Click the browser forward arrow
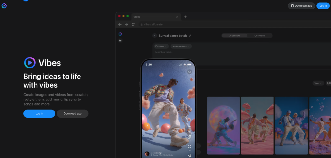The width and height of the screenshot is (331, 158). (x=126, y=24)
